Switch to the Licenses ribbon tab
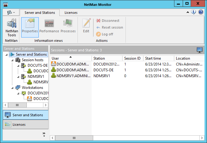Image resolution: width=207 pixels, height=143 pixels. point(71,13)
